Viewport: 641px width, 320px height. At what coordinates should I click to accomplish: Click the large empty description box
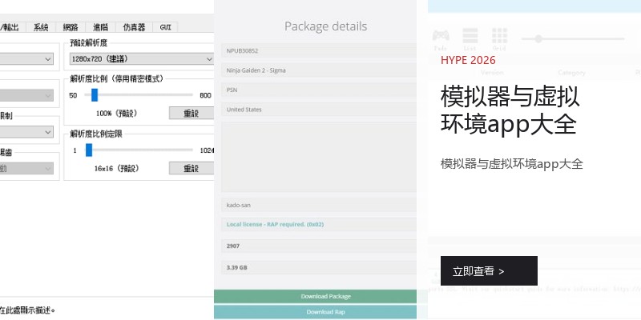319,157
